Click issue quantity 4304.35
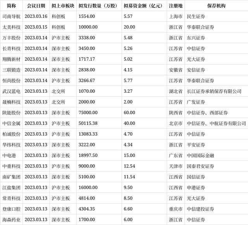Image resolution: width=248 pixels, height=225 pixels. tap(87, 209)
